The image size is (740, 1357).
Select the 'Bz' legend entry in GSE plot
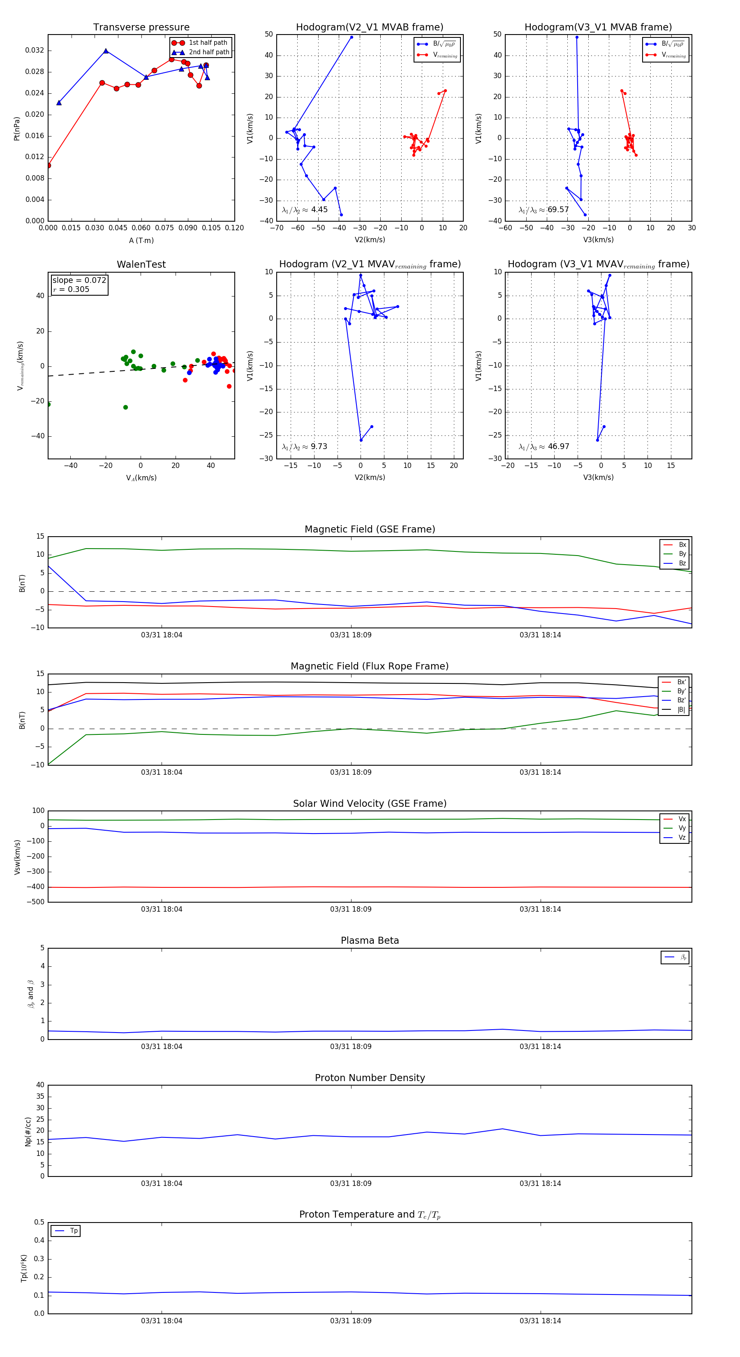(x=675, y=563)
